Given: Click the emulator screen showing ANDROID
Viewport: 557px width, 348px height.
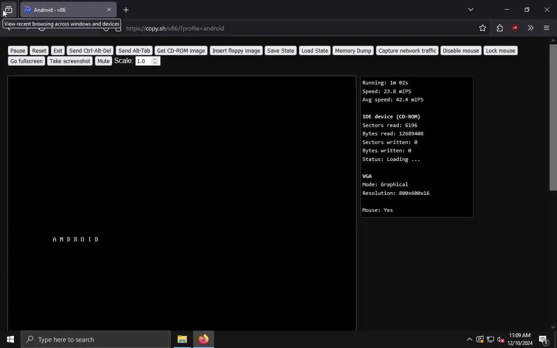Looking at the screenshot, I should click(182, 203).
